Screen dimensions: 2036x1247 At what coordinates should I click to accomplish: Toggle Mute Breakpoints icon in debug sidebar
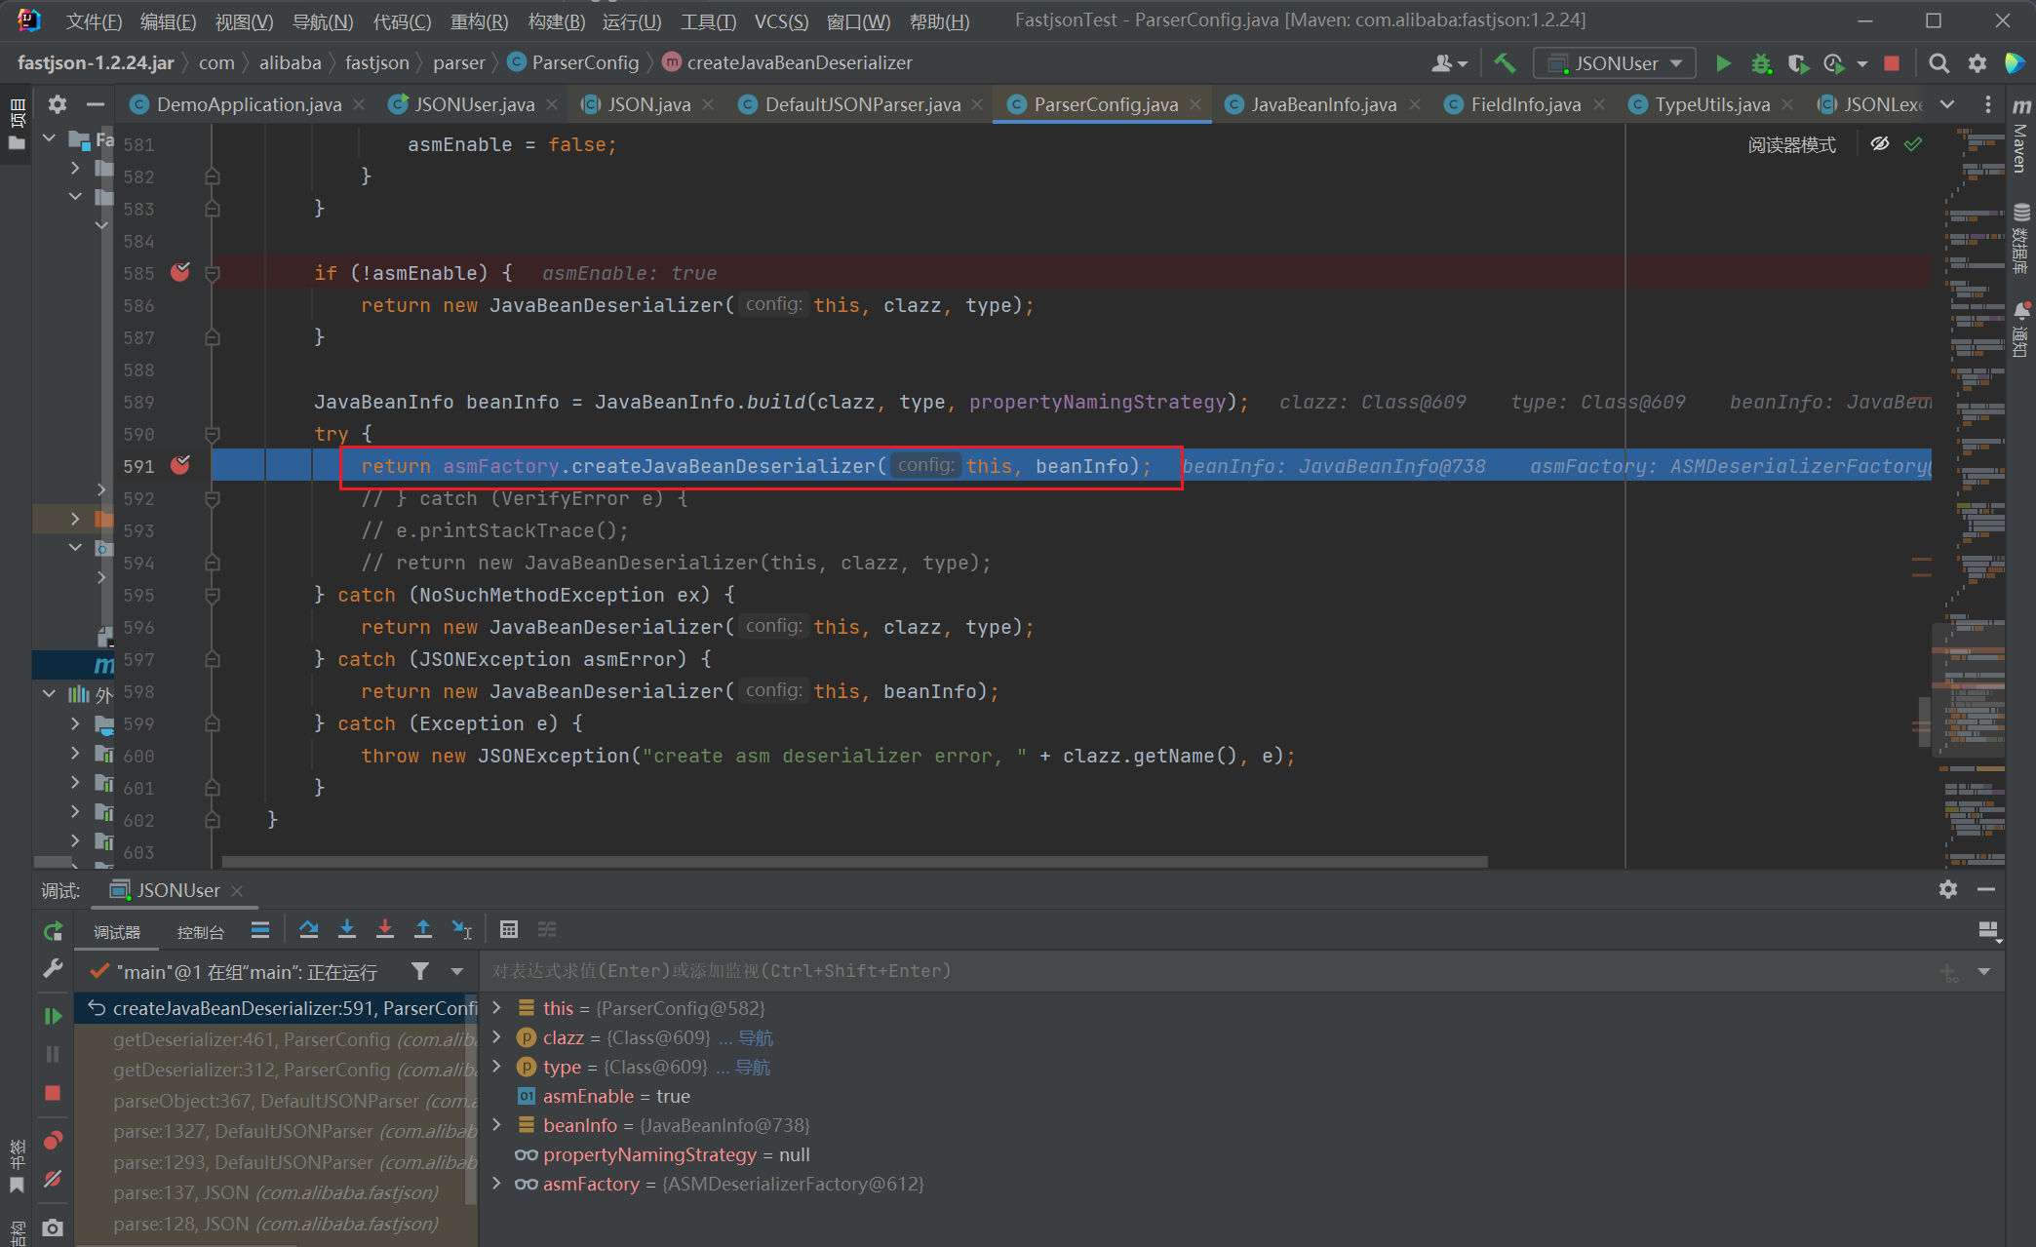tap(53, 1179)
